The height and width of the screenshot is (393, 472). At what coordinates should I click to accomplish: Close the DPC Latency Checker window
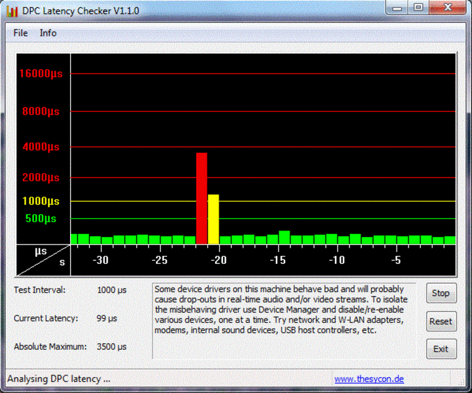coord(447,7)
